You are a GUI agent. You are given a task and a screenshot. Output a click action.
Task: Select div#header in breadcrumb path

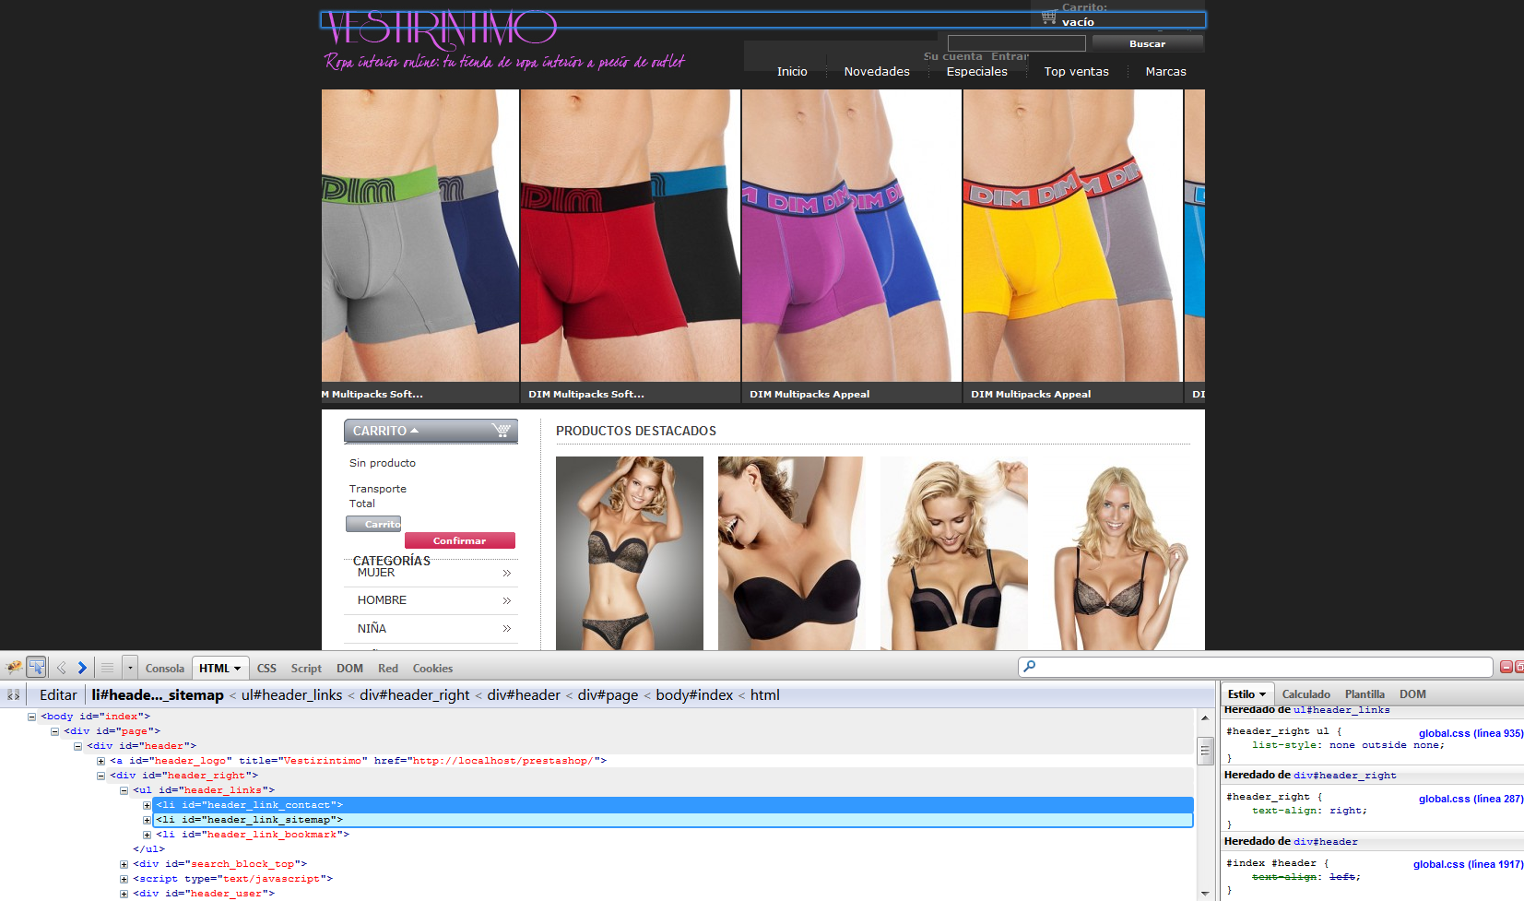(x=524, y=695)
